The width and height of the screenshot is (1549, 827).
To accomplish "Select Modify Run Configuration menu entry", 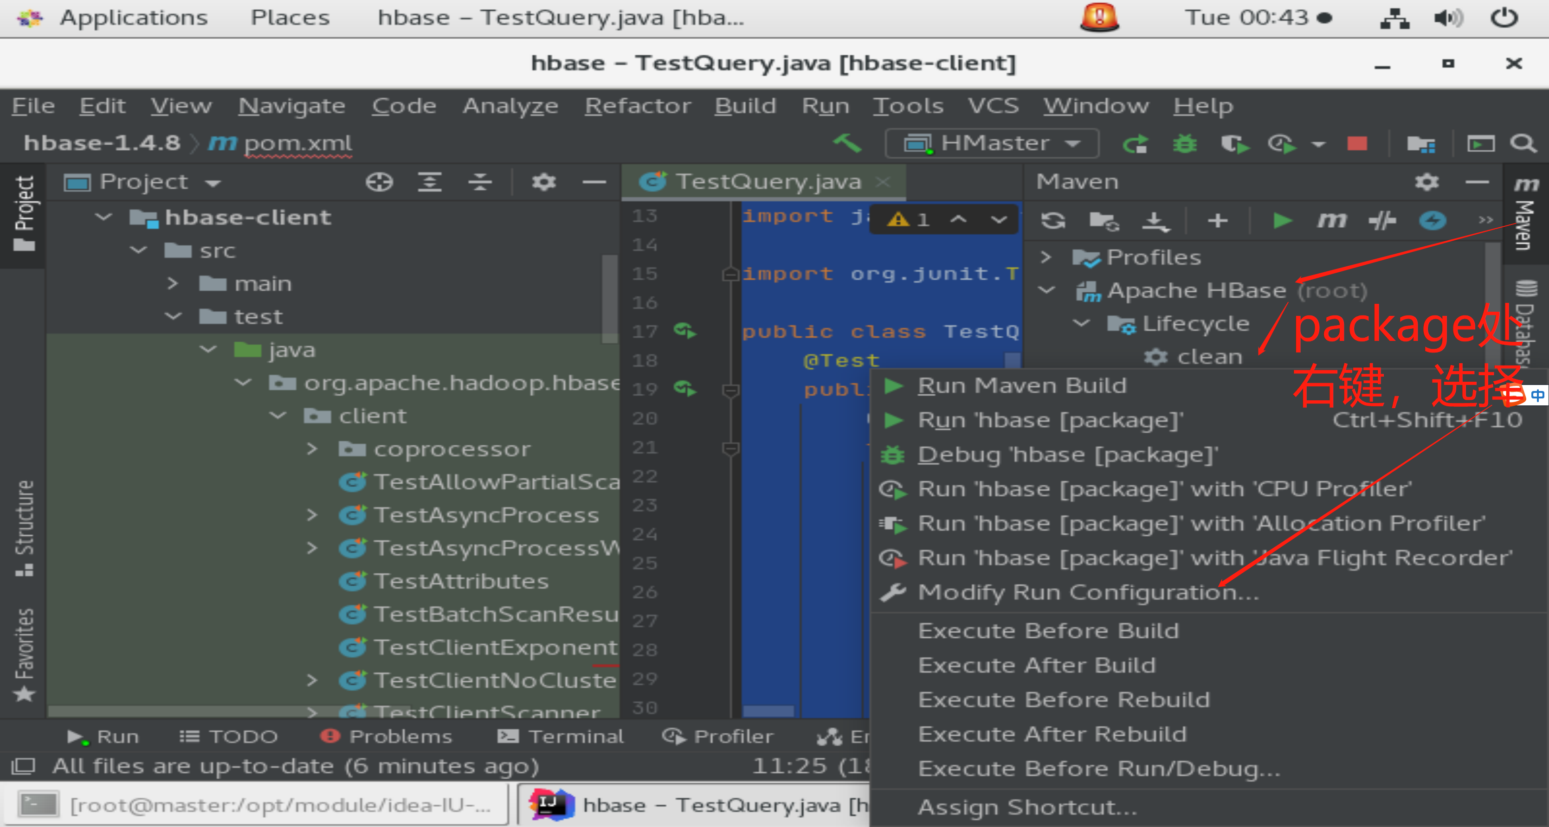I will (x=1088, y=593).
